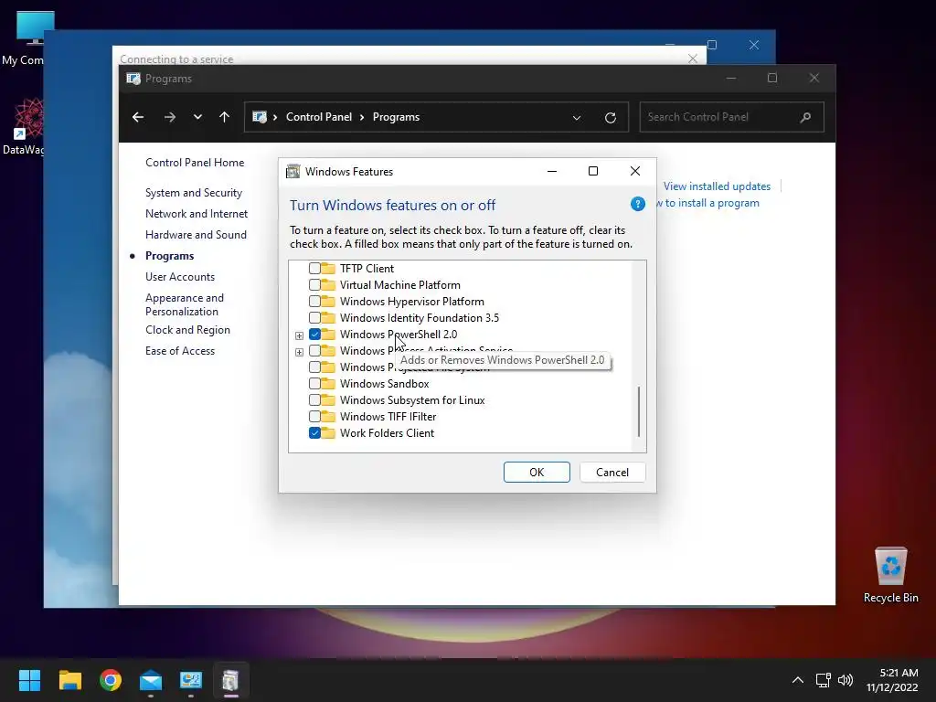Click the volume speaker tray icon
Screen dimensions: 936x702
coord(846,680)
